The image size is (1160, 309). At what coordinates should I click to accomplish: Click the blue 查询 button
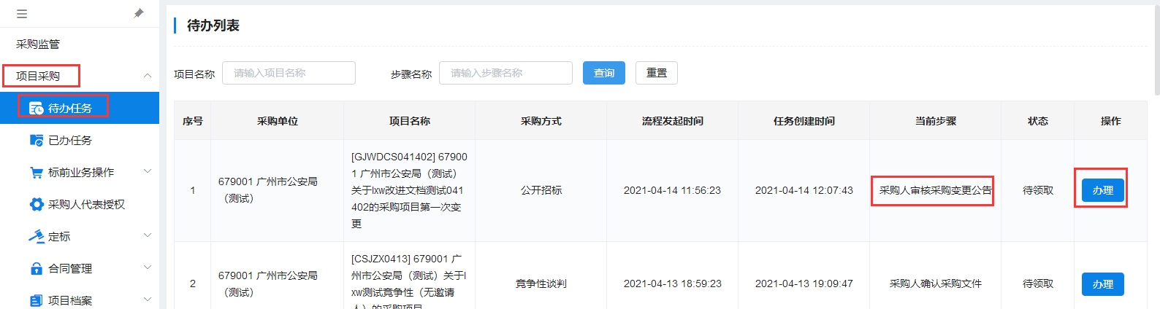[x=603, y=73]
